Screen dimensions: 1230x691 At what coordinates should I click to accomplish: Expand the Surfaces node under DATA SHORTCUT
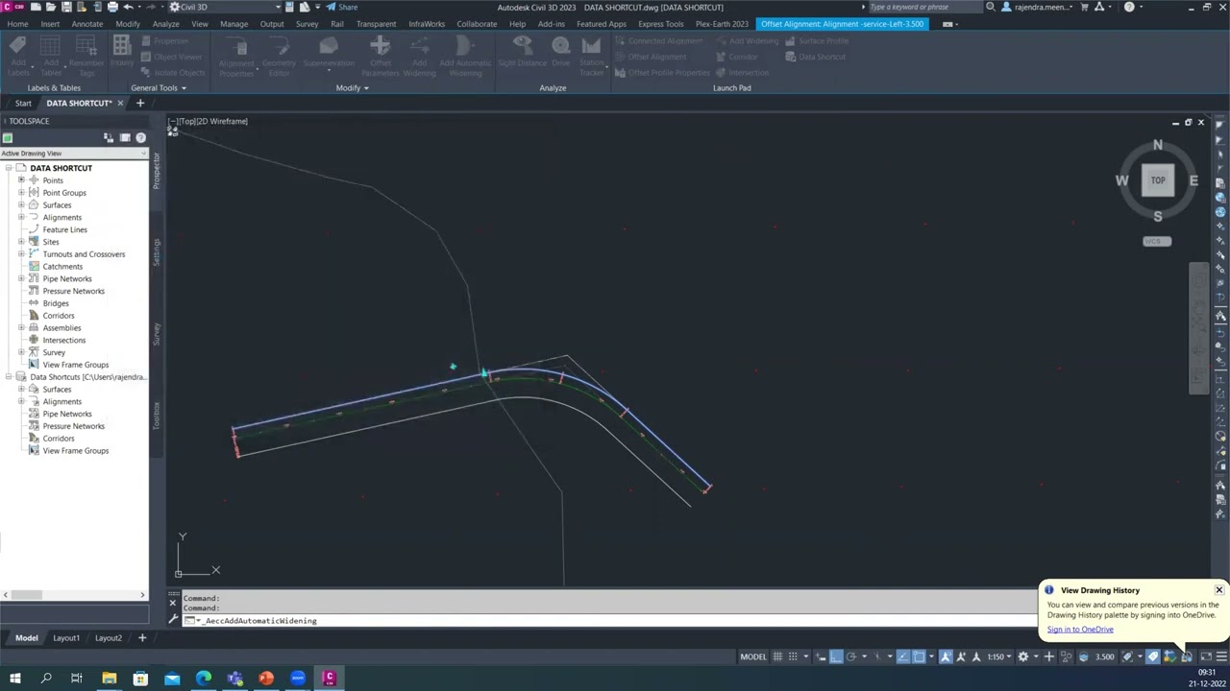(x=21, y=204)
